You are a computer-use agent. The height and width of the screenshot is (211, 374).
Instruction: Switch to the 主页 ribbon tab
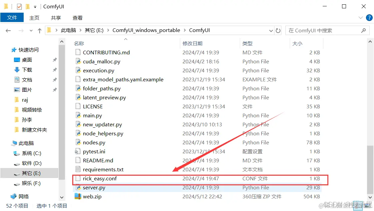pyautogui.click(x=34, y=18)
